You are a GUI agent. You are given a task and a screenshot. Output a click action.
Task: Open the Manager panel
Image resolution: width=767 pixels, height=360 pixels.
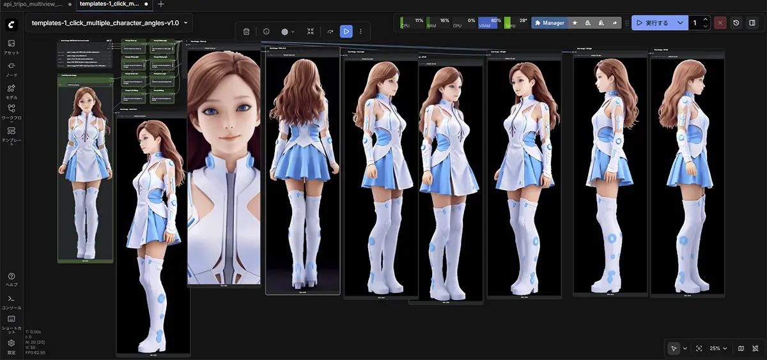tap(550, 23)
